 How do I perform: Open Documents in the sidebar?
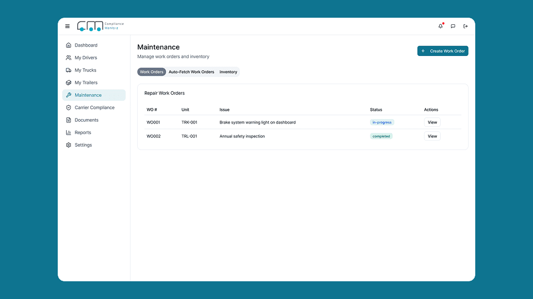(87, 120)
